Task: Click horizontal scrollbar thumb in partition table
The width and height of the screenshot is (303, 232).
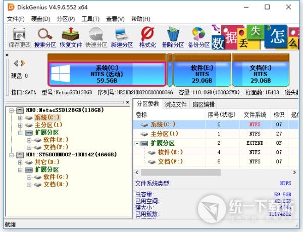Action: click(x=181, y=172)
